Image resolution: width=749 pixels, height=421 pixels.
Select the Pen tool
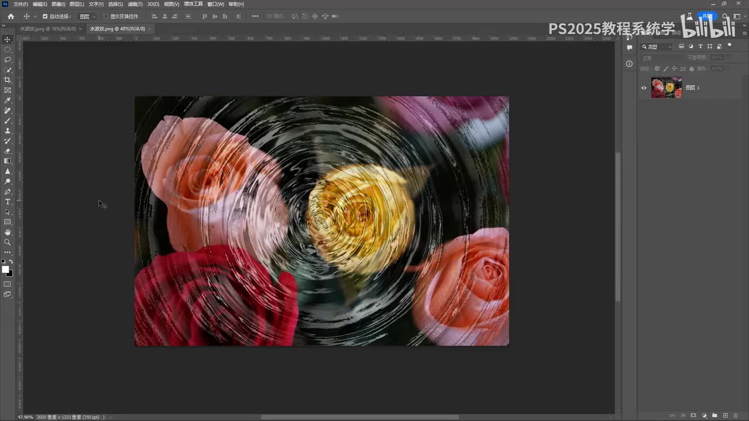point(8,192)
